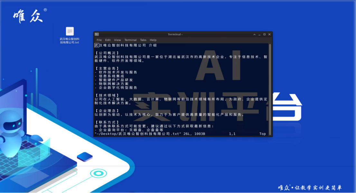Click the line '- 软件技术开发与服务'
Image resolution: width=356 pixels, height=193 pixels.
[116, 72]
